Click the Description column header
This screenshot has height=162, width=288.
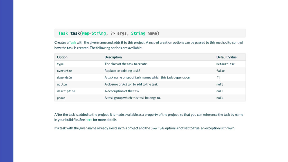pyautogui.click(x=113, y=57)
